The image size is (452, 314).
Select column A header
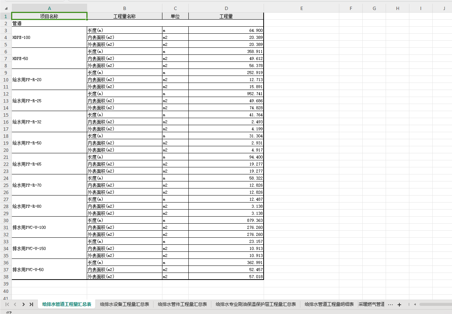click(50, 8)
